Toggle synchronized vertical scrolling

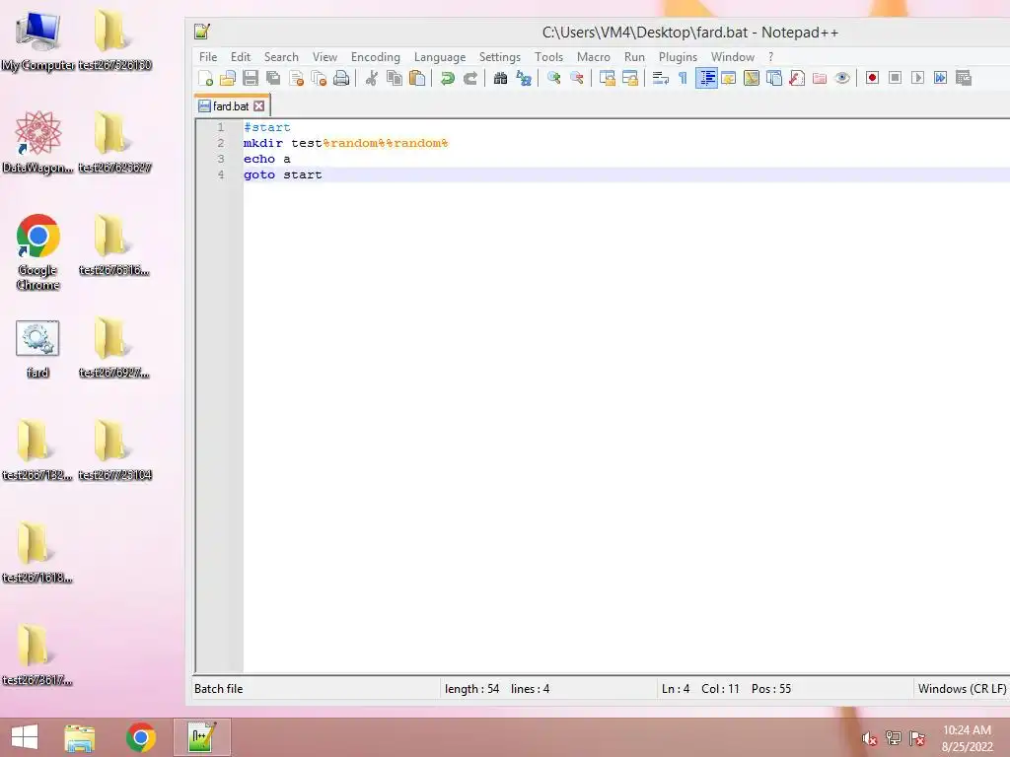(607, 79)
